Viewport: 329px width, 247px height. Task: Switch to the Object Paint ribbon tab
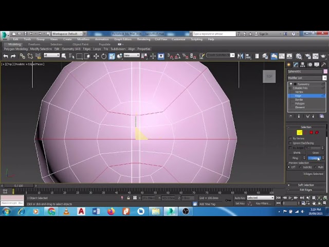[80, 44]
